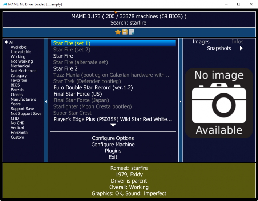Viewport: 258px width, 201px height.
Task: Select the plain Star Fire entry
Action: pos(113,56)
